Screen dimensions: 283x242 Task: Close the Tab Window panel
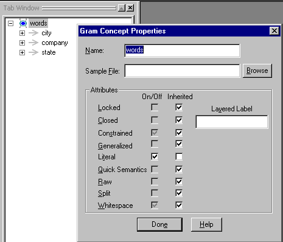click(x=130, y=8)
